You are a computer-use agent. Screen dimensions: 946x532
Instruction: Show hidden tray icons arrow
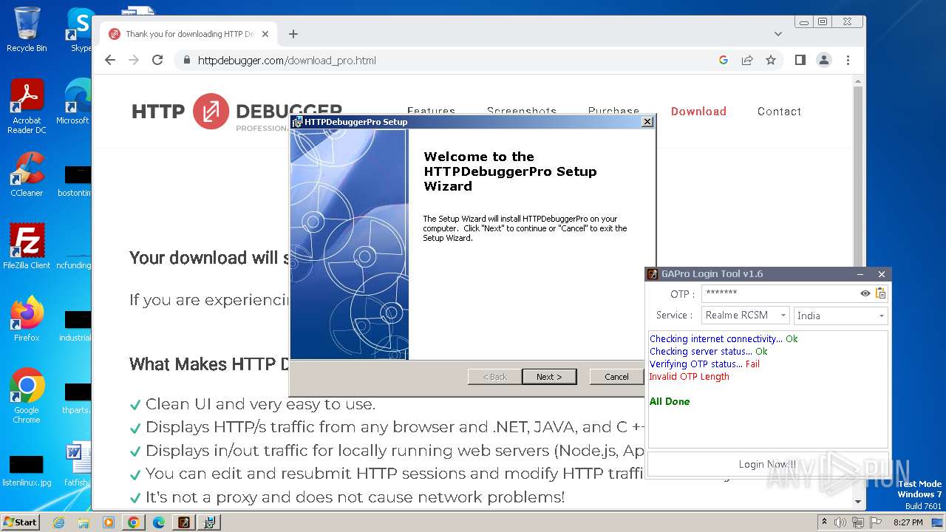tap(824, 522)
